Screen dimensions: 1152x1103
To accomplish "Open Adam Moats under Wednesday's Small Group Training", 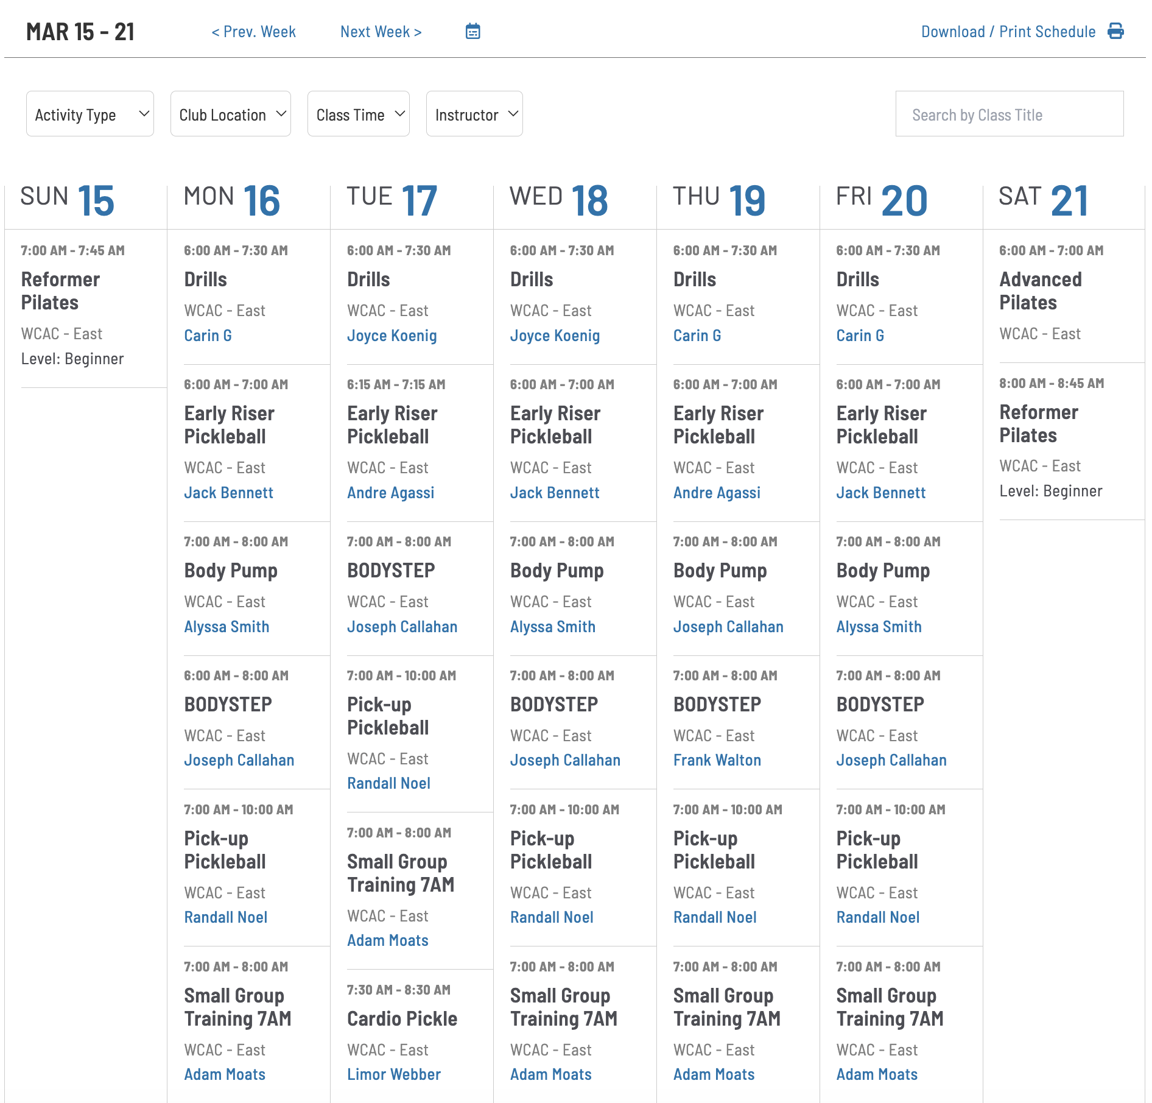I will [550, 1074].
